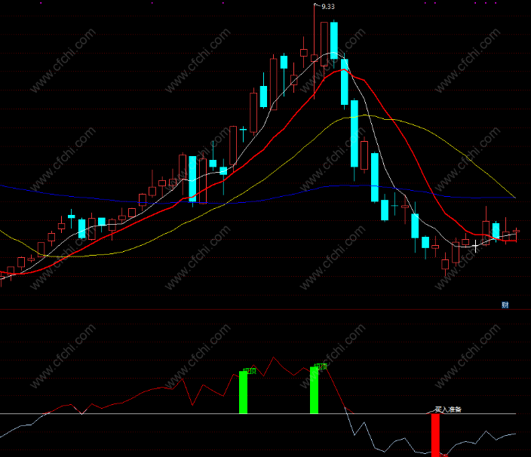Click the 买入准备 signal label
The image size is (531, 457).
[x=448, y=409]
